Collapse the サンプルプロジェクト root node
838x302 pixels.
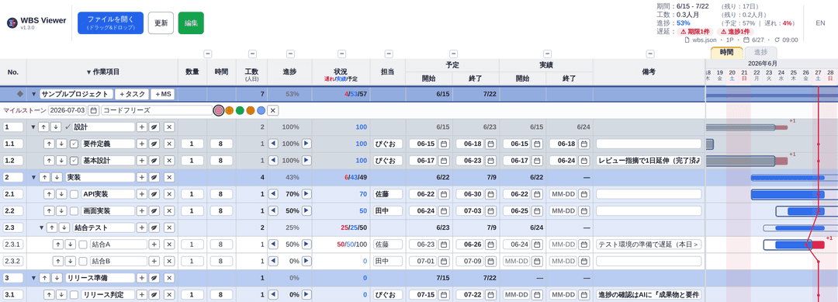(x=33, y=94)
